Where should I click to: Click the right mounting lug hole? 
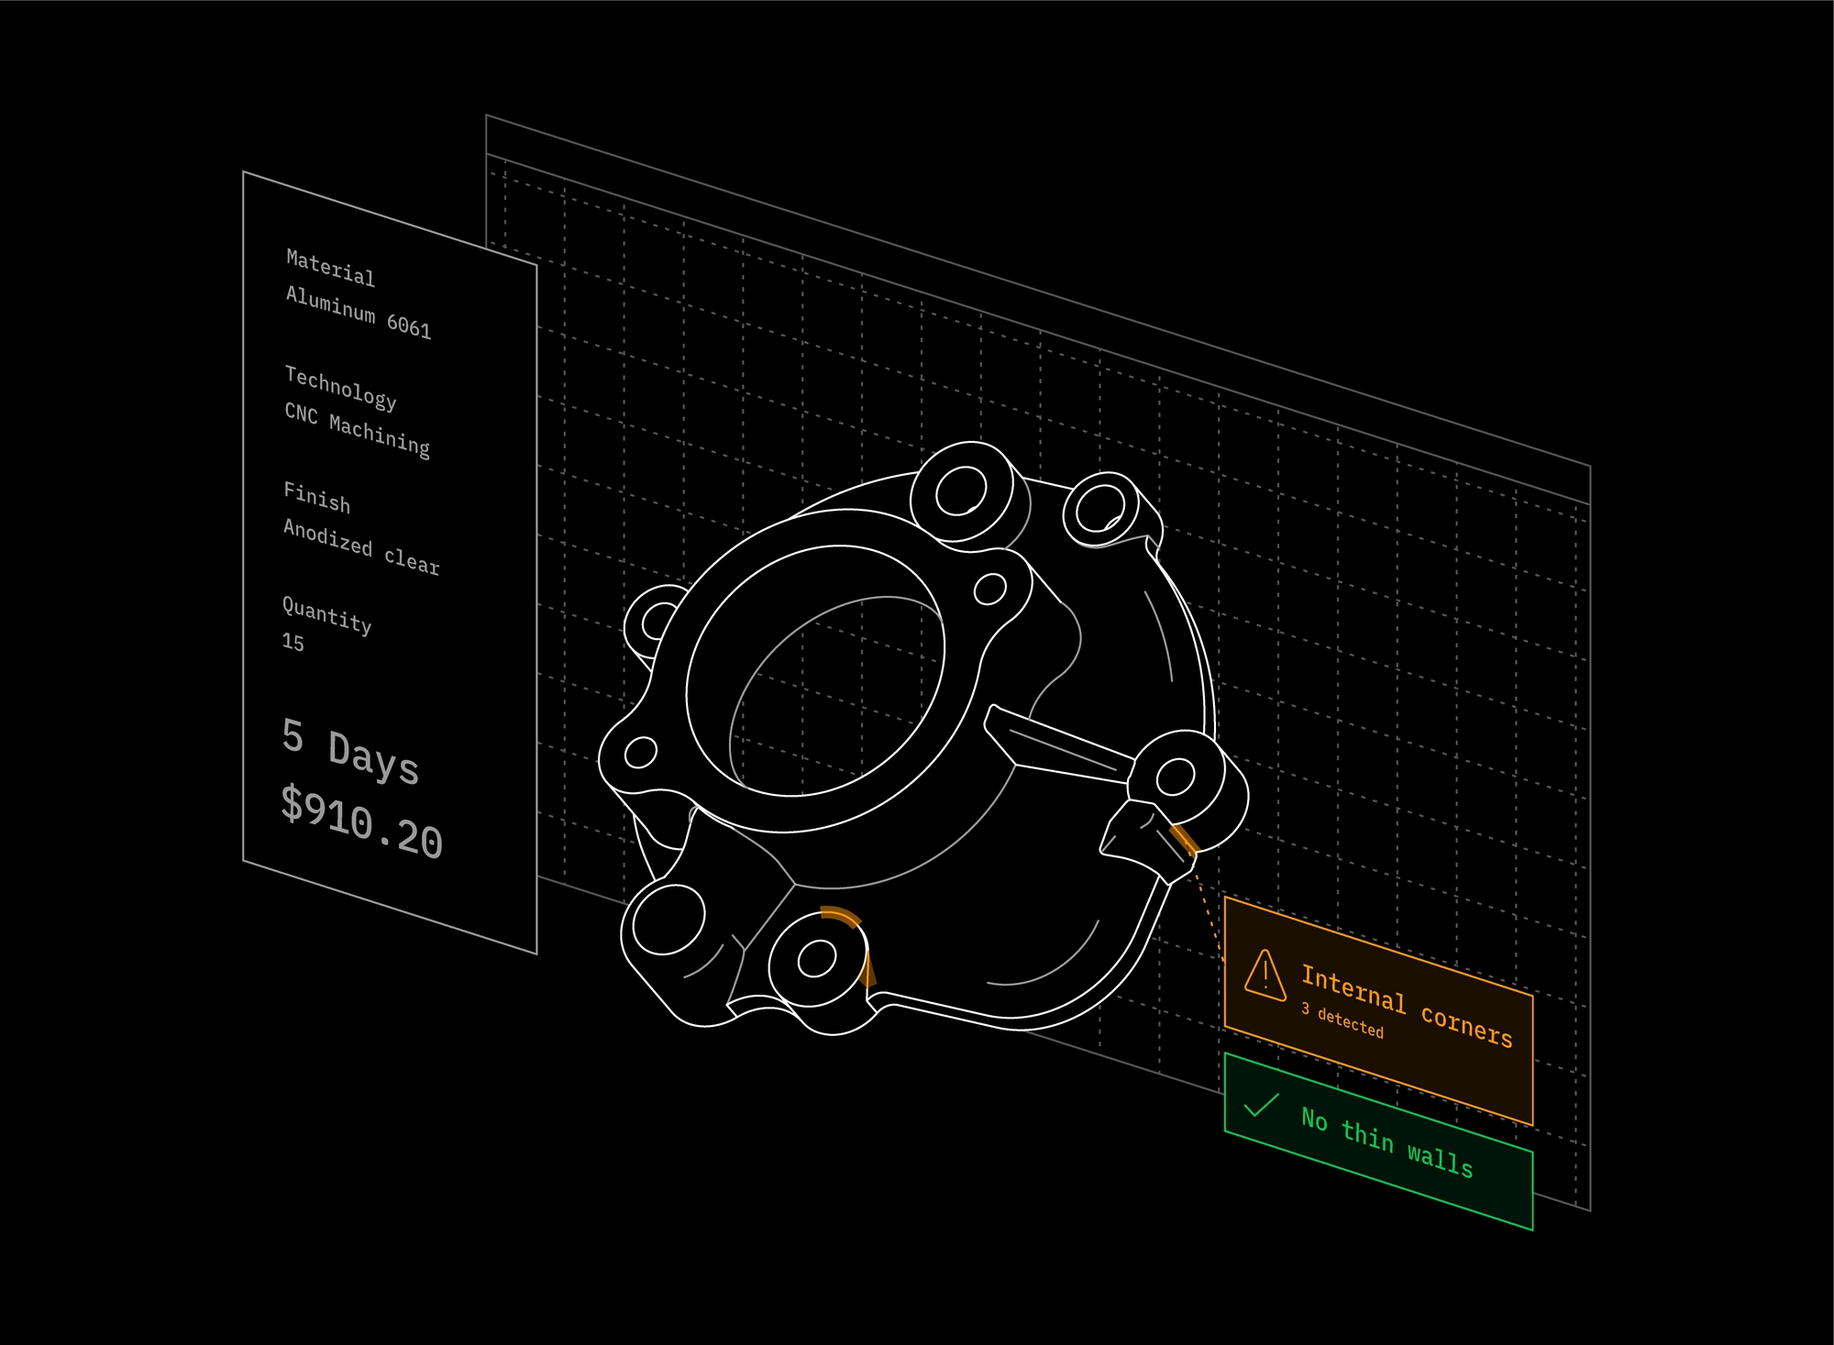[1175, 778]
